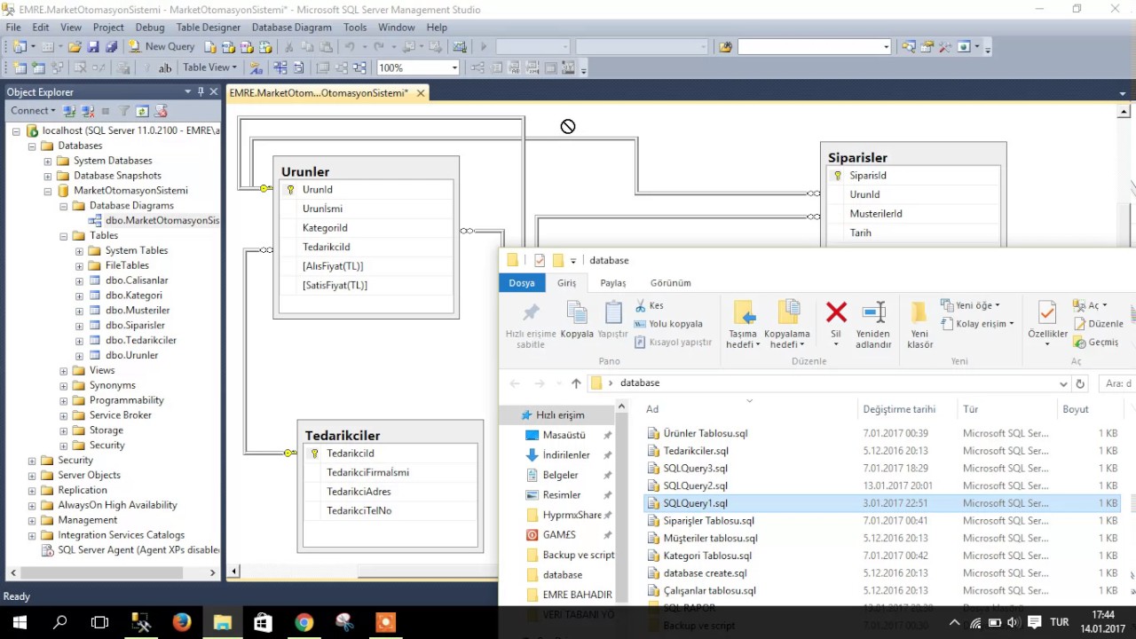Open the File menu

point(13,28)
